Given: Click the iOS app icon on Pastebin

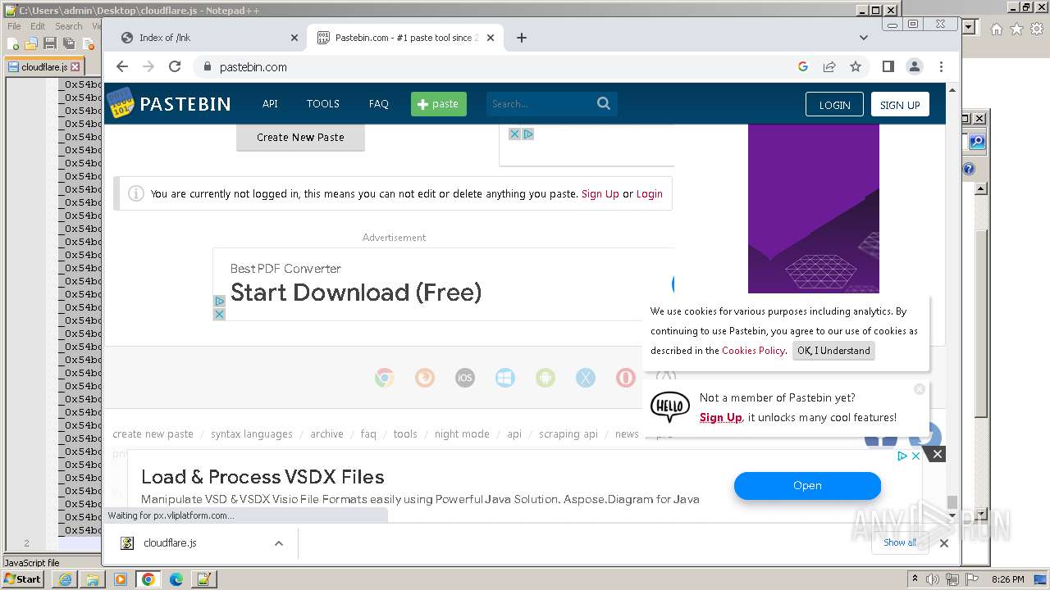Looking at the screenshot, I should [465, 378].
